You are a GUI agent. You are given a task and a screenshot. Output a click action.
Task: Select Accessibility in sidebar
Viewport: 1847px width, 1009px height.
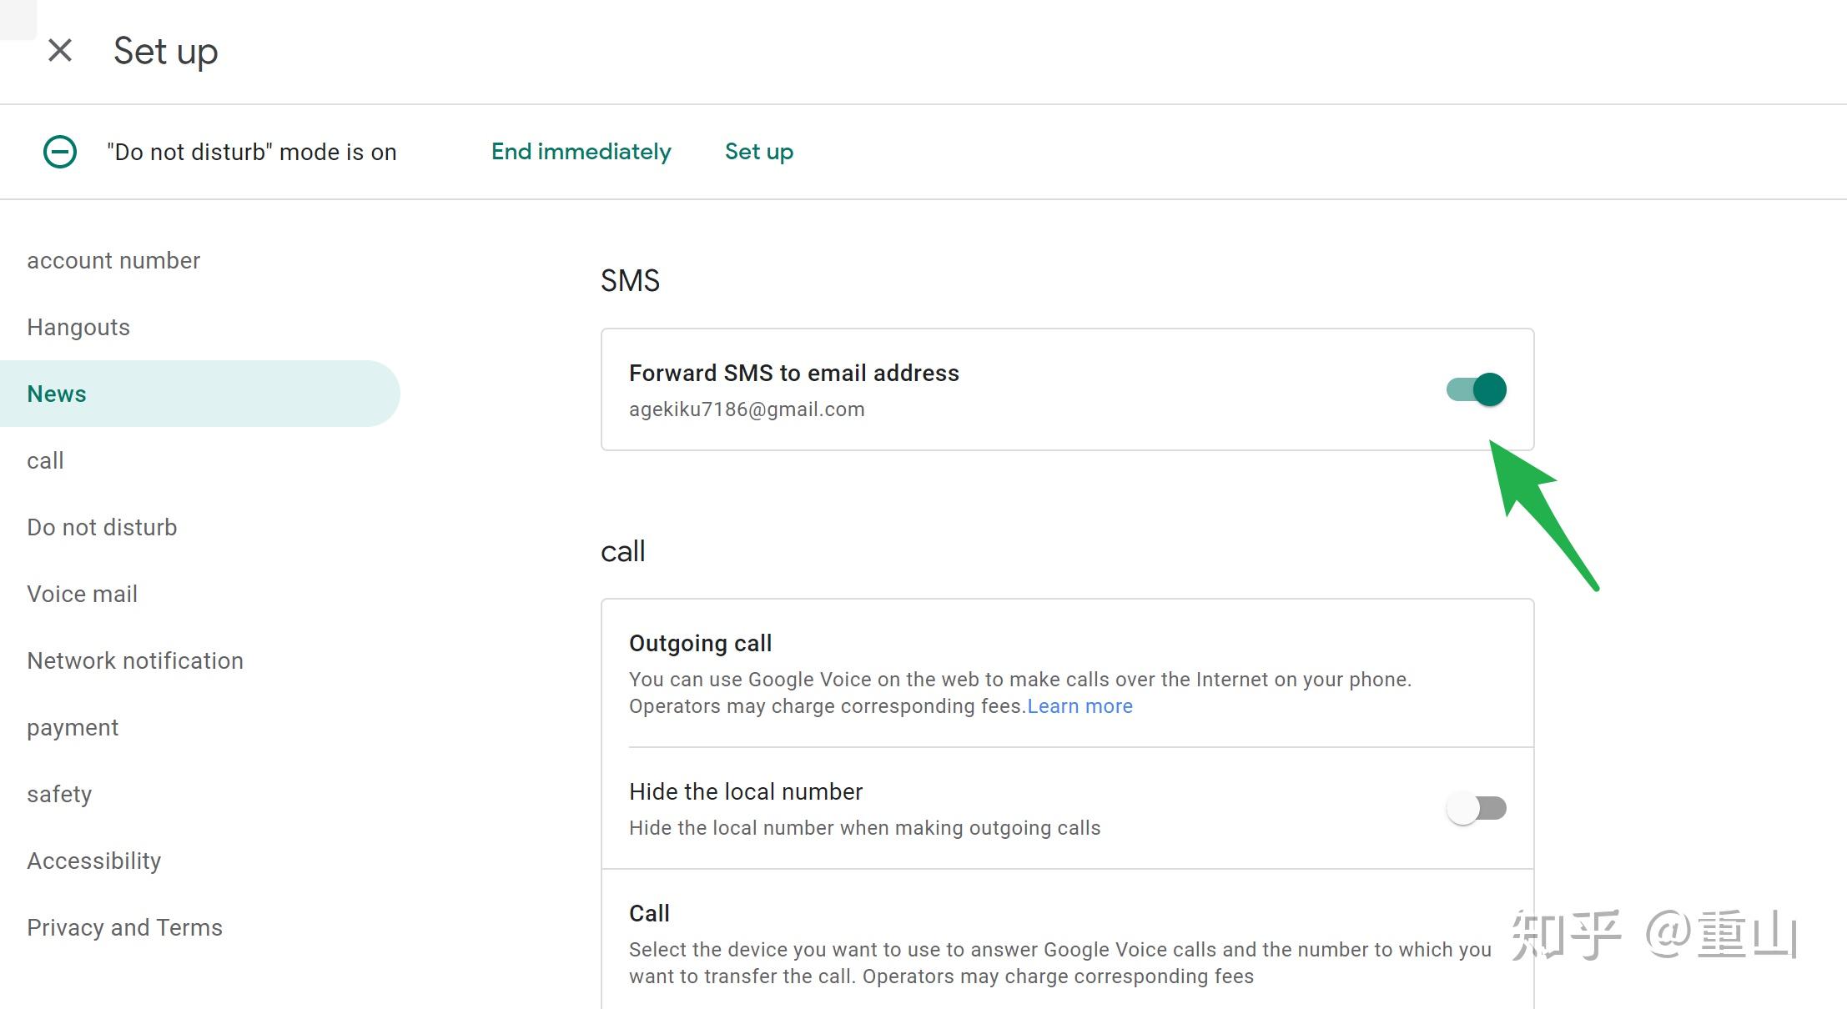tap(94, 861)
